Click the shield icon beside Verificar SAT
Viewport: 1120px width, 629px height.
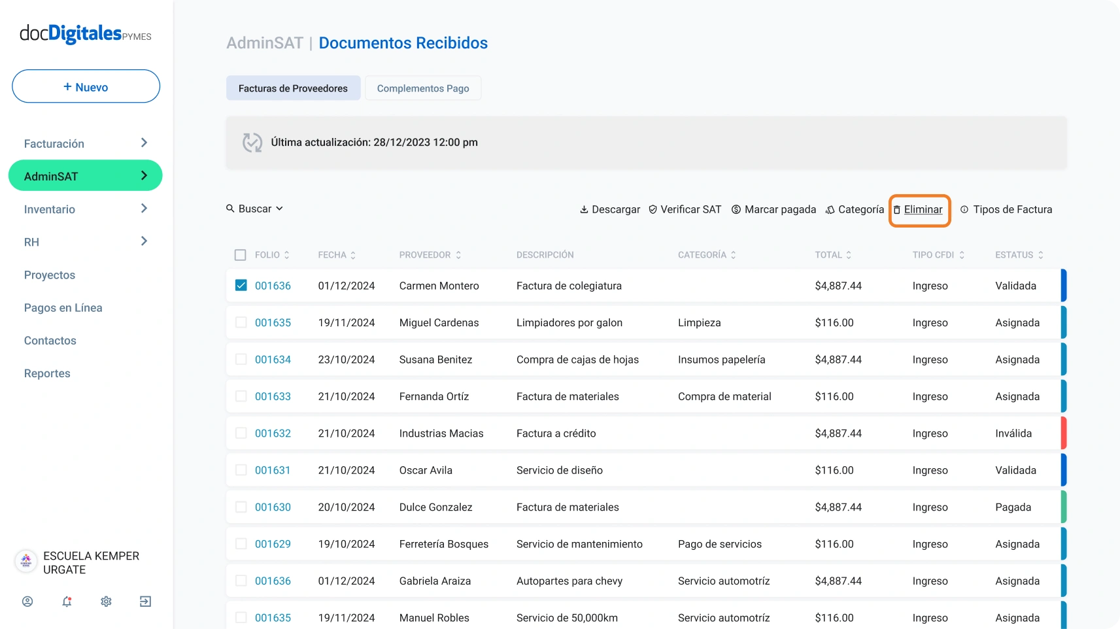point(653,210)
